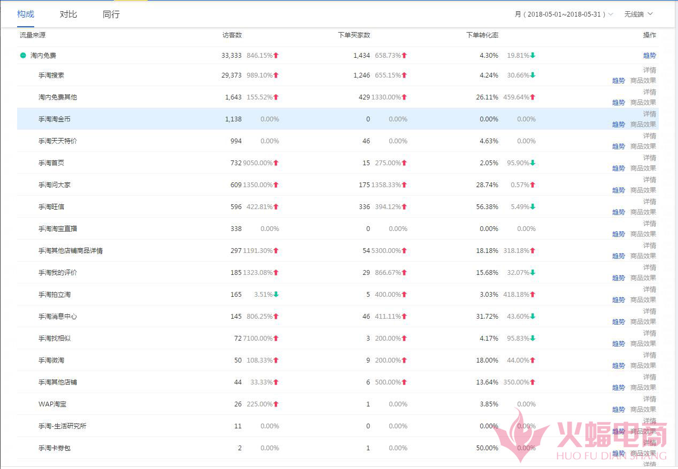Open 详情 for 手淘首页
The width and height of the screenshot is (678, 469).
[x=650, y=158]
